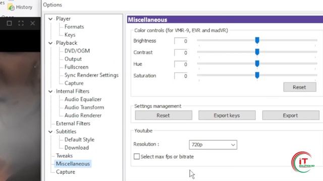Screen dimensions: 323x181
Task: Collapse the Player tree node
Action: pyautogui.click(x=50, y=19)
